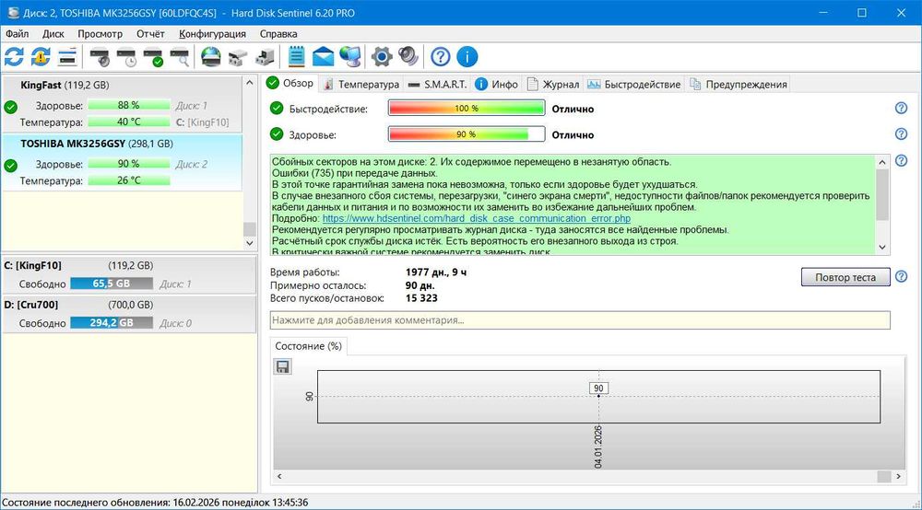Click the comment field Нажмите для добавления комментария
Image resolution: width=922 pixels, height=510 pixels.
580,320
